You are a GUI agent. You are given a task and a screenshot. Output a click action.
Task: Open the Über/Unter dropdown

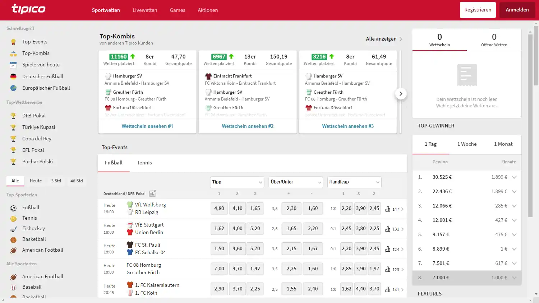296,182
